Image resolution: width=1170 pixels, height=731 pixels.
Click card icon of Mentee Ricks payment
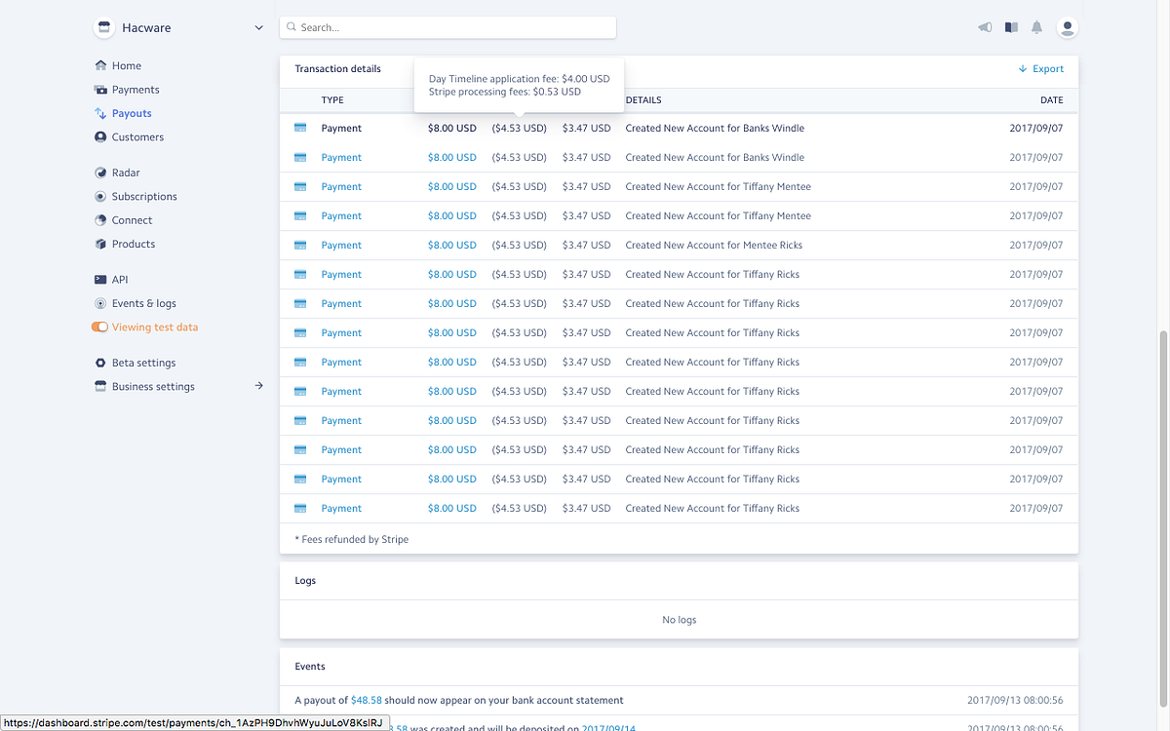point(300,245)
